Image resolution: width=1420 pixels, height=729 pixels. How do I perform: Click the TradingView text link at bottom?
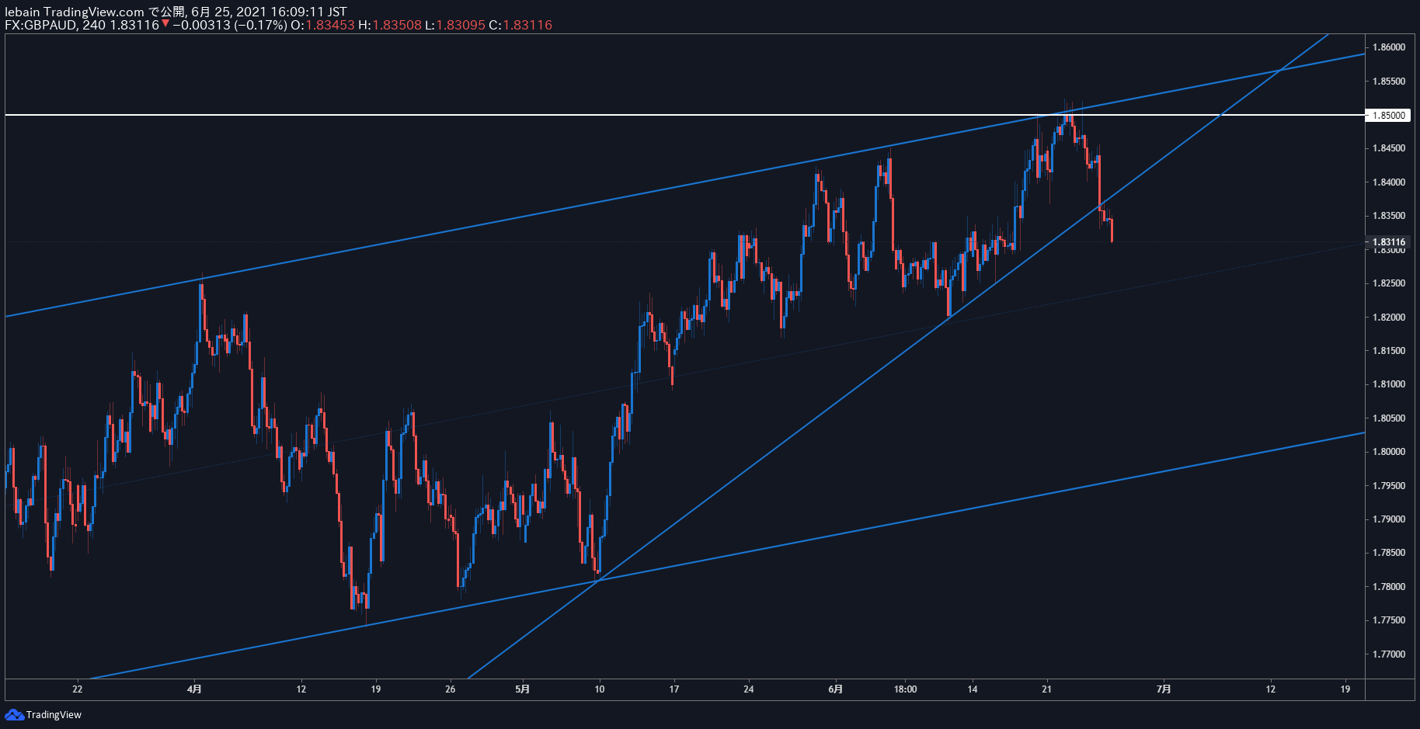click(x=54, y=715)
